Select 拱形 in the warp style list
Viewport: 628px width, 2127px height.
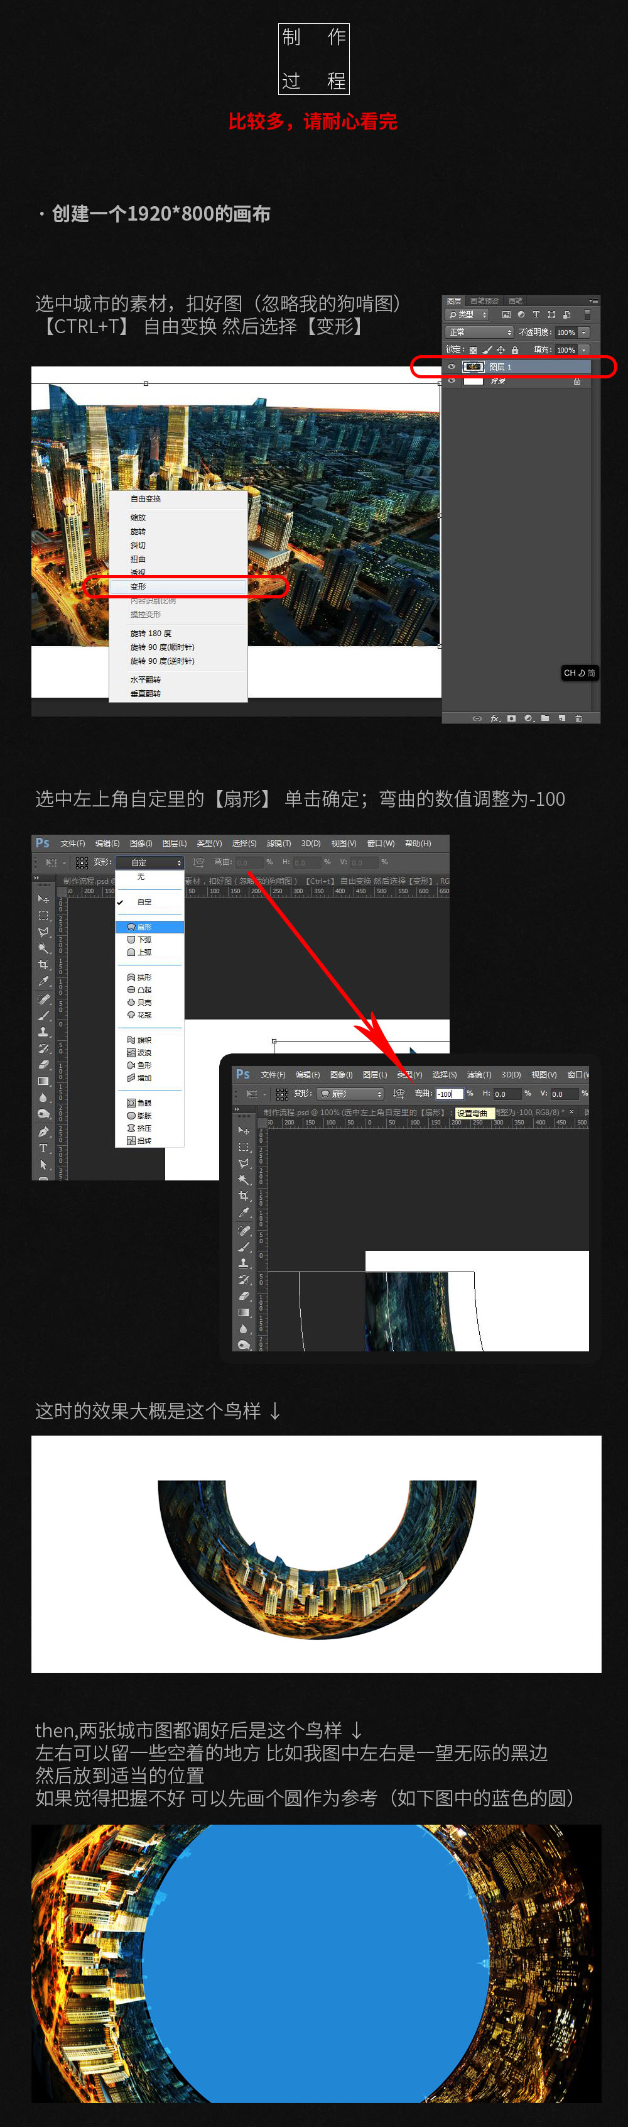coord(149,977)
